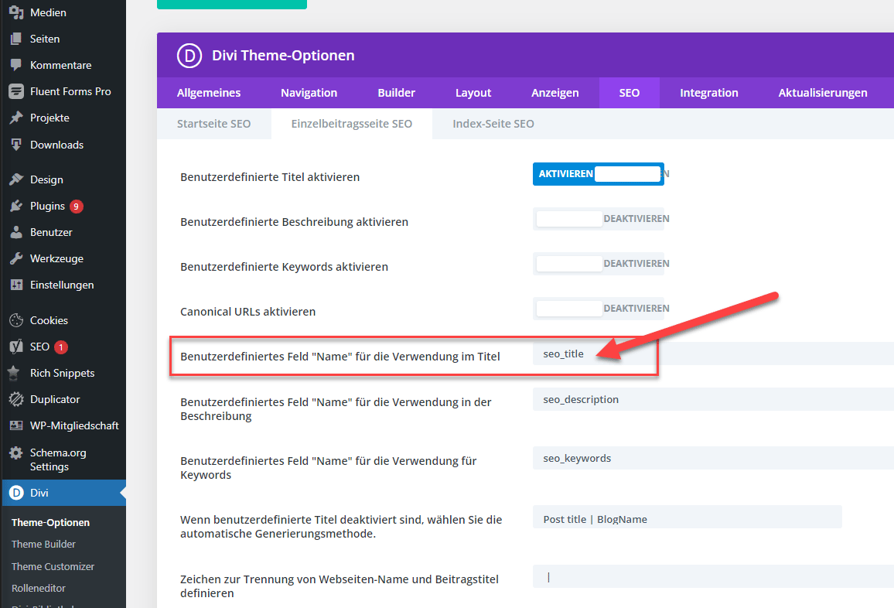
Task: Toggle Benutzerdefinierte Keywords aktivieren switch
Action: tap(598, 264)
